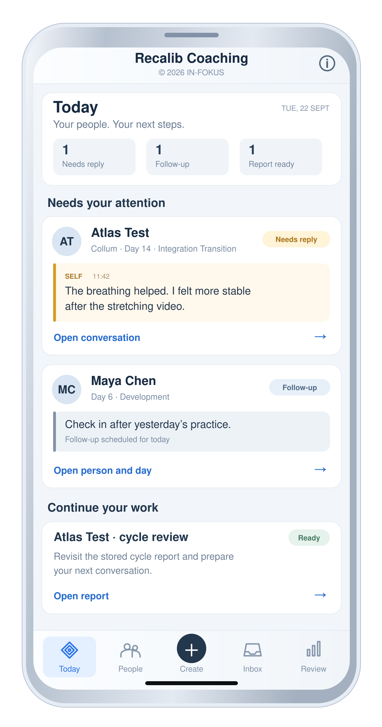This screenshot has height=727, width=382.
Task: Open the Inbox tray icon
Action: [252, 650]
